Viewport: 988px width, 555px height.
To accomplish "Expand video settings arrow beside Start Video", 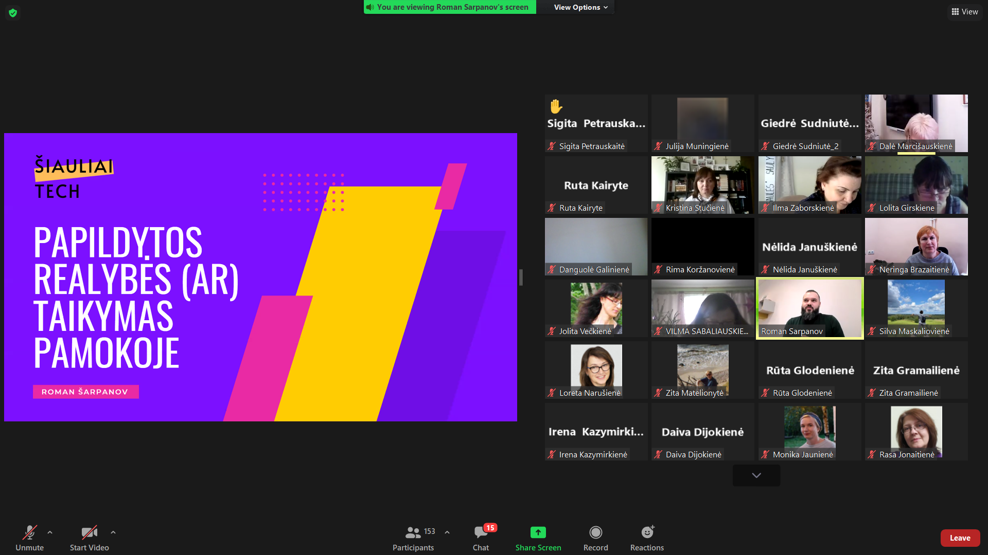I will pyautogui.click(x=113, y=532).
